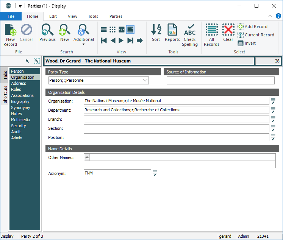Open the File menu
The image size is (283, 240).
pyautogui.click(x=11, y=16)
